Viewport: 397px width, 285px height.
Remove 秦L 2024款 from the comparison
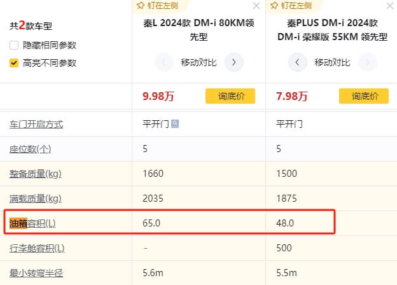[256, 6]
